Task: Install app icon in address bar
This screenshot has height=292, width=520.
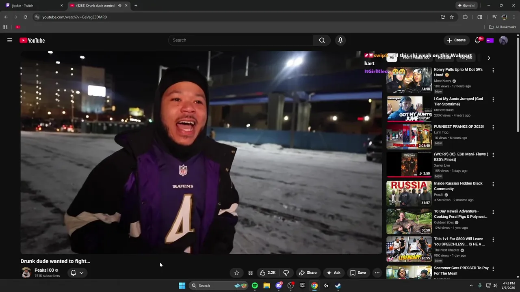Action: coord(443,17)
